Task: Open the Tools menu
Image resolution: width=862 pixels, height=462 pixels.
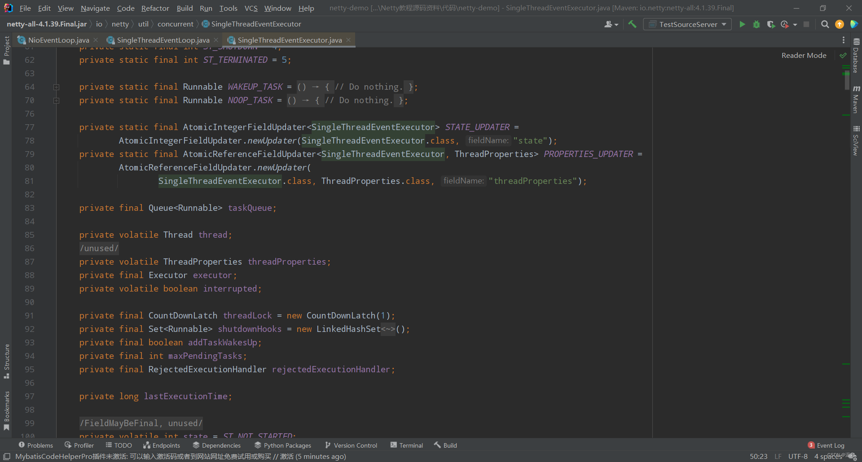Action: tap(228, 8)
